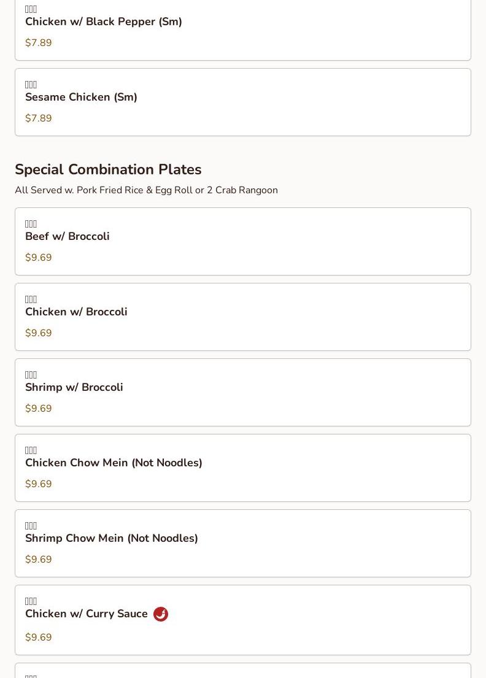Select Shrimp w/ Broccoli combination plate
Image resolution: width=486 pixels, height=678 pixels.
coord(74,388)
